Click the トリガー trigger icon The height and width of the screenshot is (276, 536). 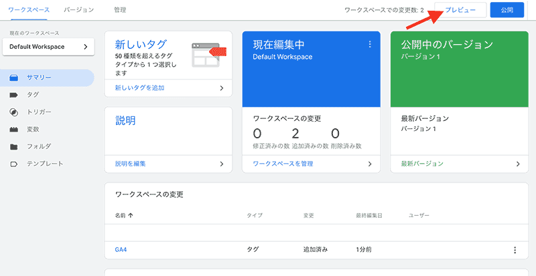13,112
